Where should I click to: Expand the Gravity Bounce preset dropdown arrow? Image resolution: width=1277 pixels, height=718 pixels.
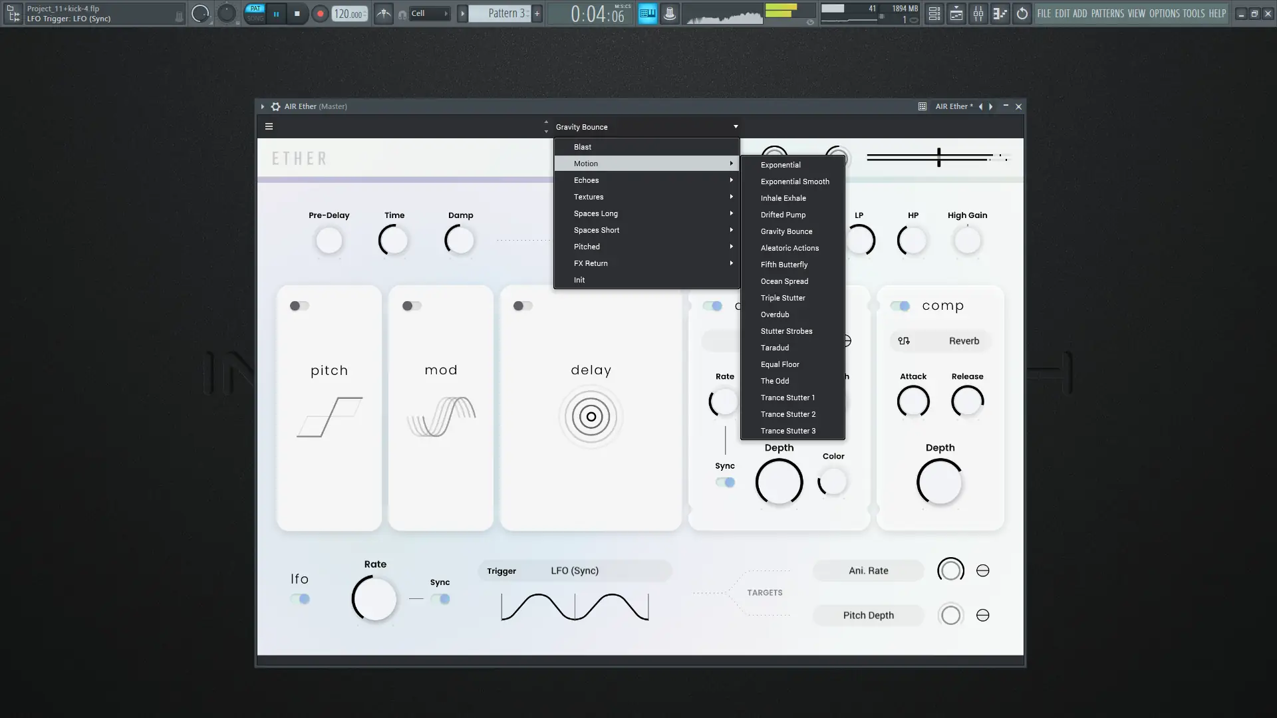(x=736, y=126)
